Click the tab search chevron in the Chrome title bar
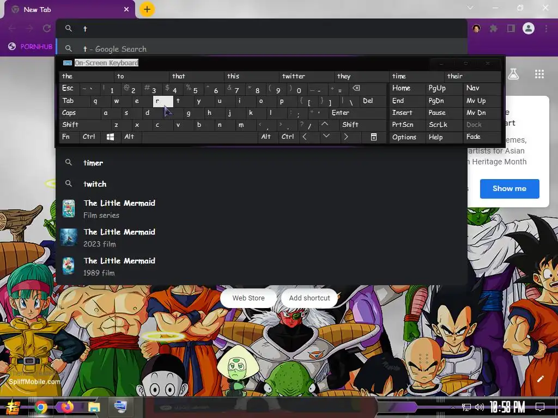 coord(470,8)
